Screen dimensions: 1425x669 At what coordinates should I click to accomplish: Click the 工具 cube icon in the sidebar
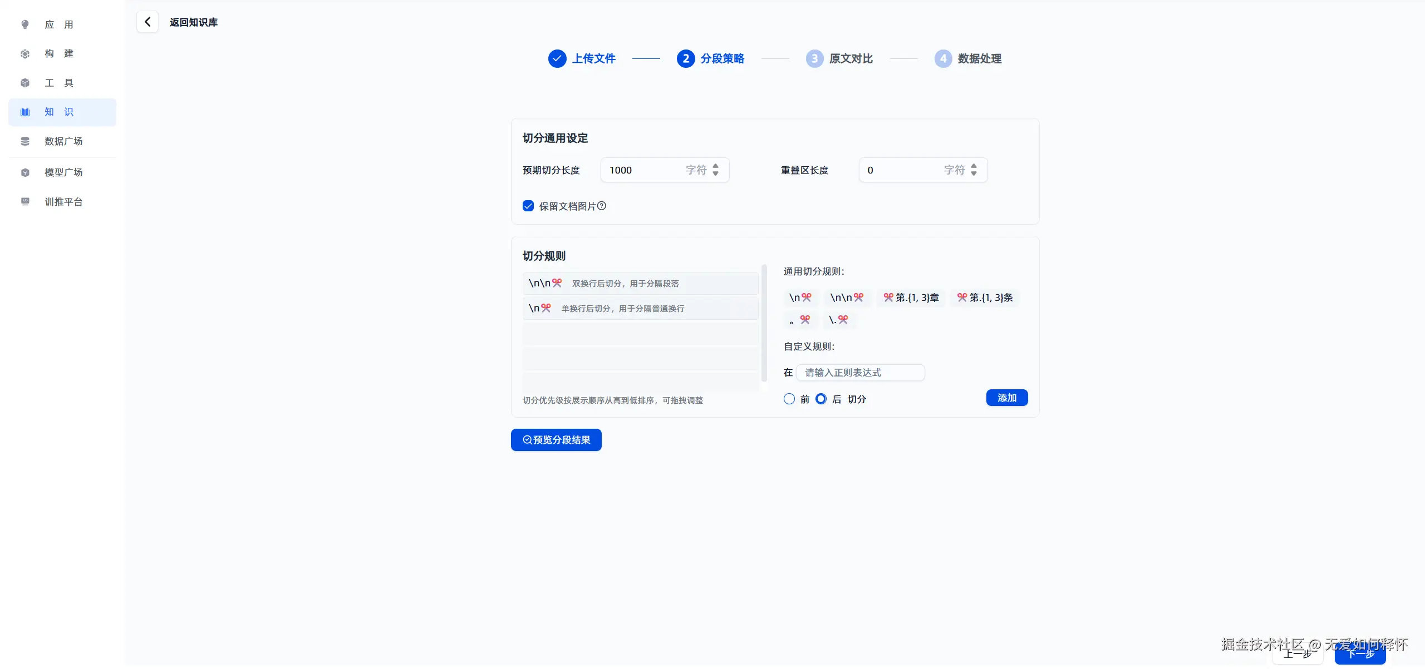[25, 83]
